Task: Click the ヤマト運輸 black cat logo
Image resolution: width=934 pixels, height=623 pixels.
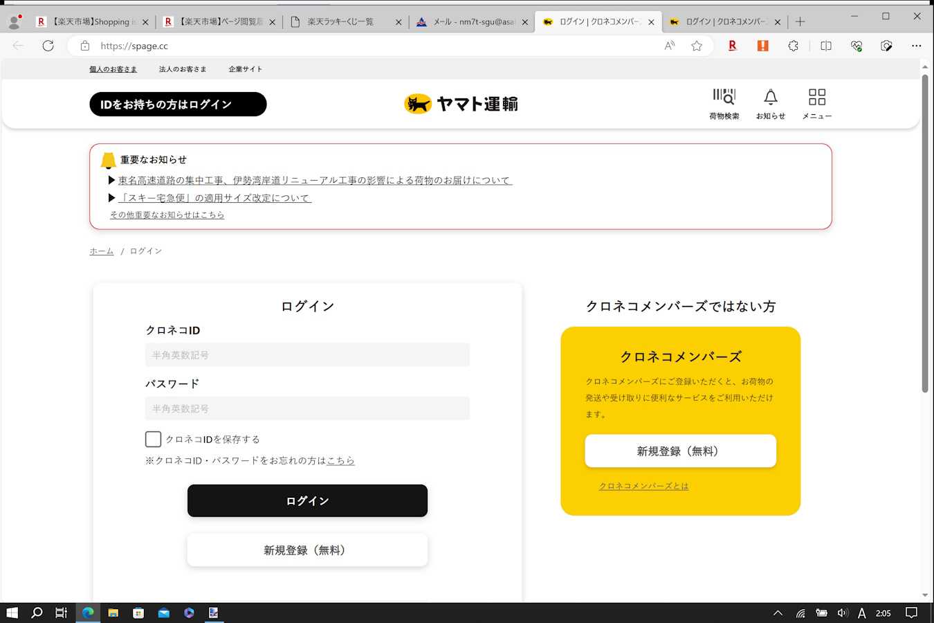Action: coord(461,104)
